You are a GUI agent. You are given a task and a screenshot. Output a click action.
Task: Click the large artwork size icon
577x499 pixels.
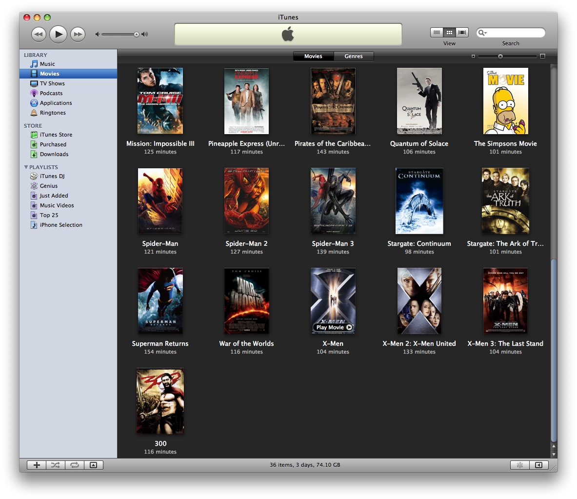[542, 56]
